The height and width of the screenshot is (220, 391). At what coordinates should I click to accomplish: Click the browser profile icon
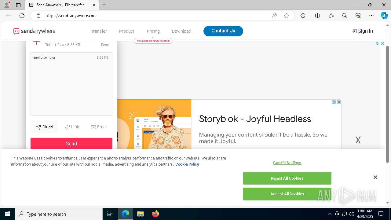click(x=7, y=5)
